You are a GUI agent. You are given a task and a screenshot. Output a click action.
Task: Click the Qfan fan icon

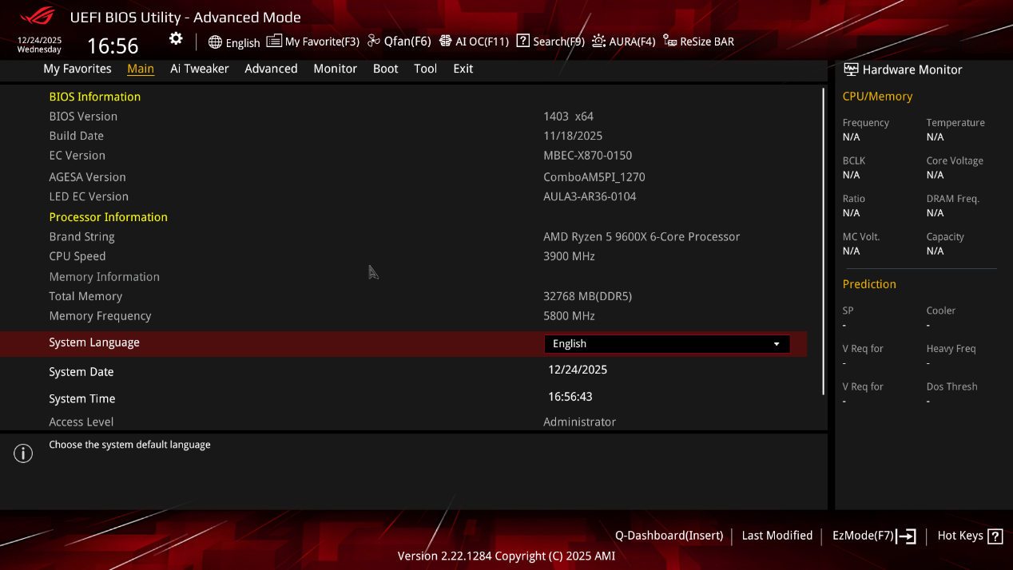pos(374,42)
